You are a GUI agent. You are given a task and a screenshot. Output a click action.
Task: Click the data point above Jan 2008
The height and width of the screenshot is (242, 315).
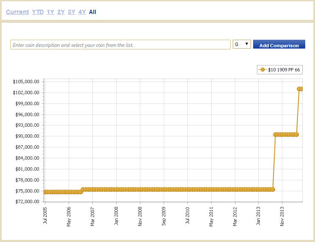pos(117,190)
